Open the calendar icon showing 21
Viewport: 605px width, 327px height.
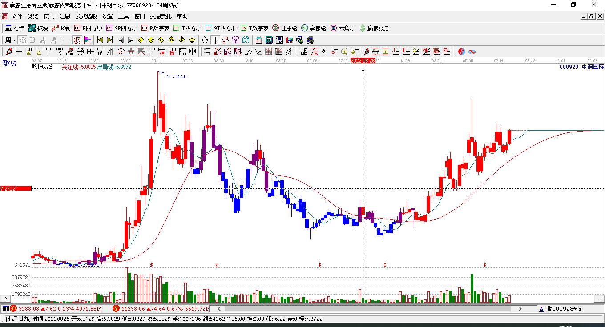(258, 40)
